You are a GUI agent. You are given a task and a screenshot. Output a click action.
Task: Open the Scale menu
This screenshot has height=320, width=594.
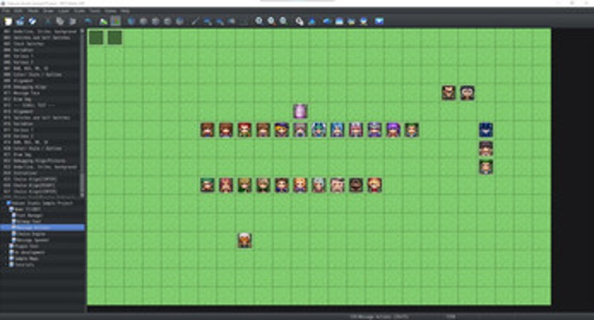click(x=80, y=11)
